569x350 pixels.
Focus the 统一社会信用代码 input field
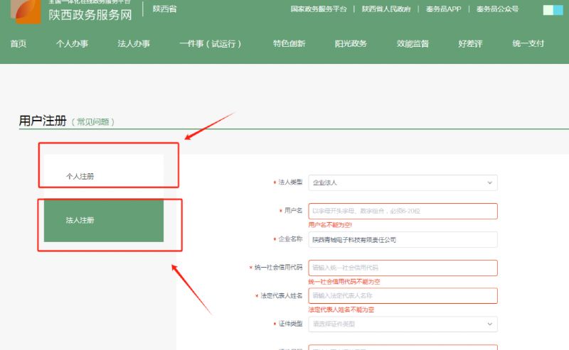point(403,268)
